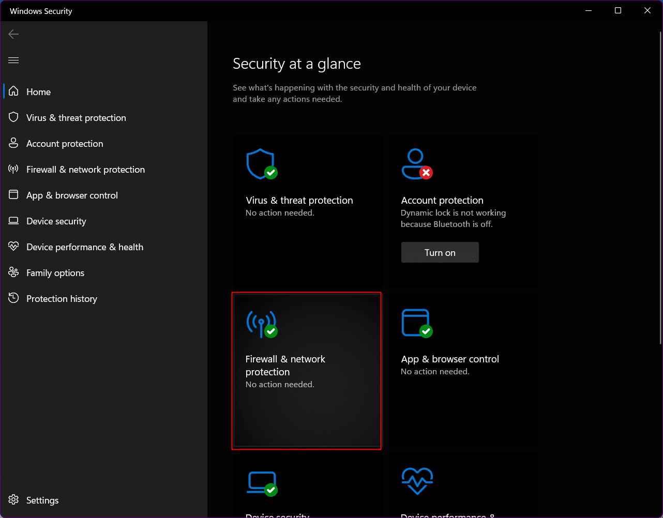Click the Home house icon in sidebar

[x=14, y=92]
